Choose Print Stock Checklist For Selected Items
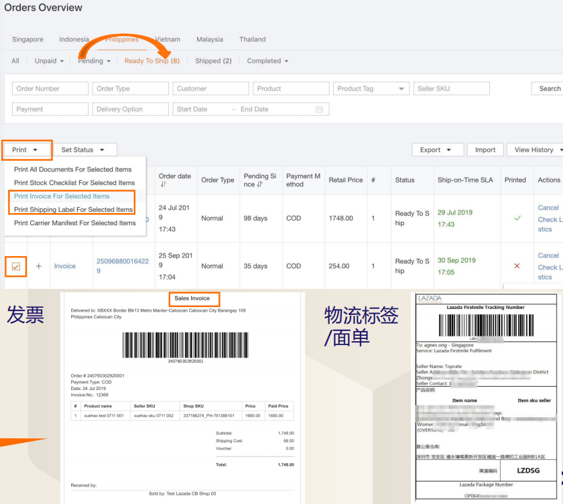Image resolution: width=563 pixels, height=504 pixels. tap(74, 183)
